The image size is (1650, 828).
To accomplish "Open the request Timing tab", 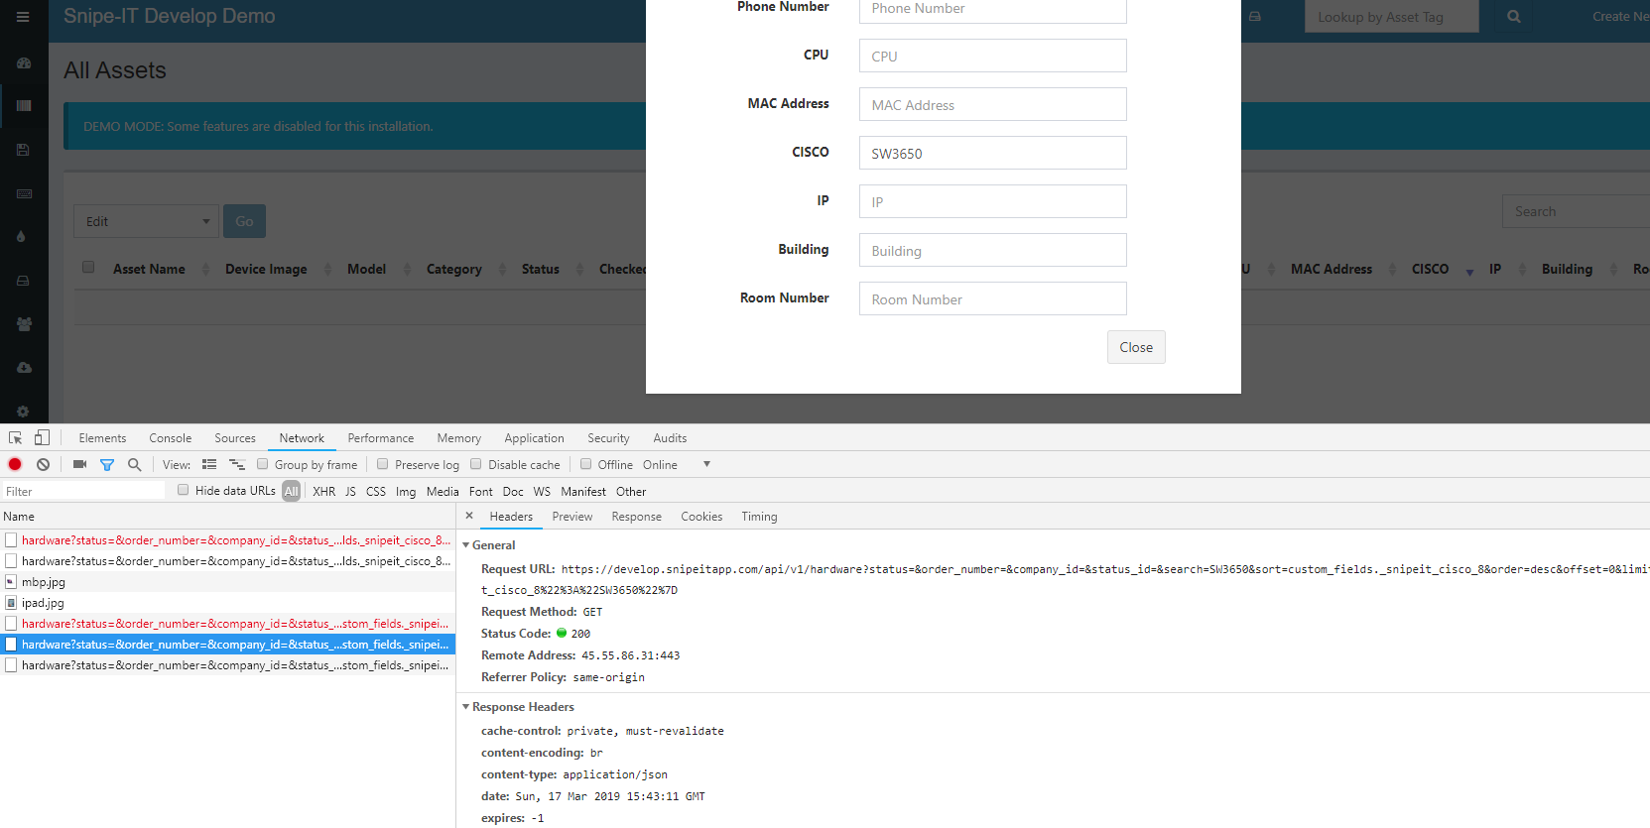I will click(x=759, y=517).
